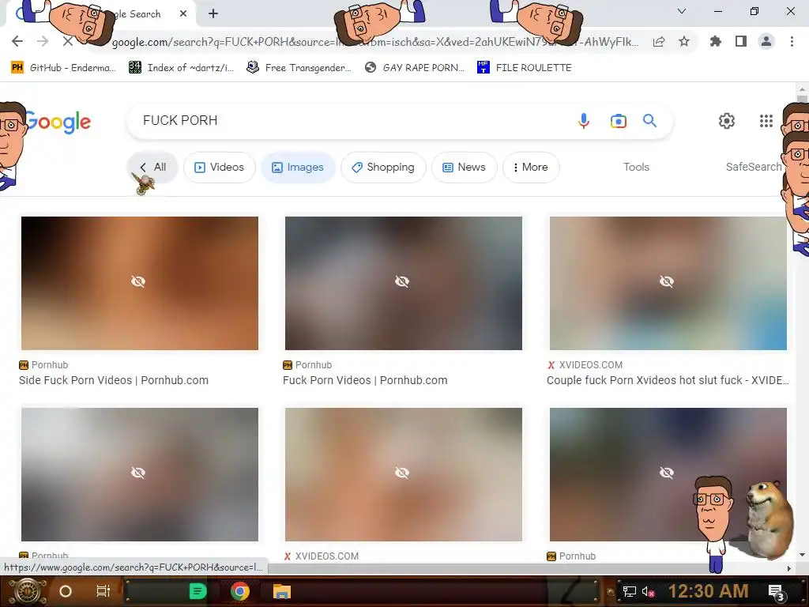Screen dimensions: 809x607
Task: Open the share this page icon
Action: click(x=659, y=42)
